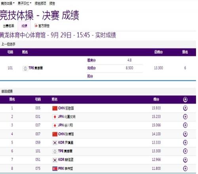Open the 报名报项 menu item
The image size is (198, 174).
point(40,4)
